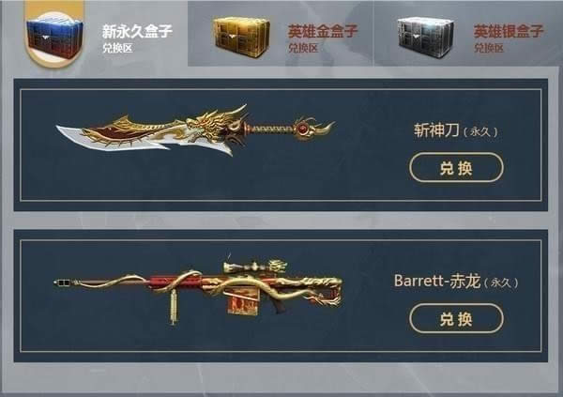Select the 斩神刀 (永久) item name

[x=456, y=130]
